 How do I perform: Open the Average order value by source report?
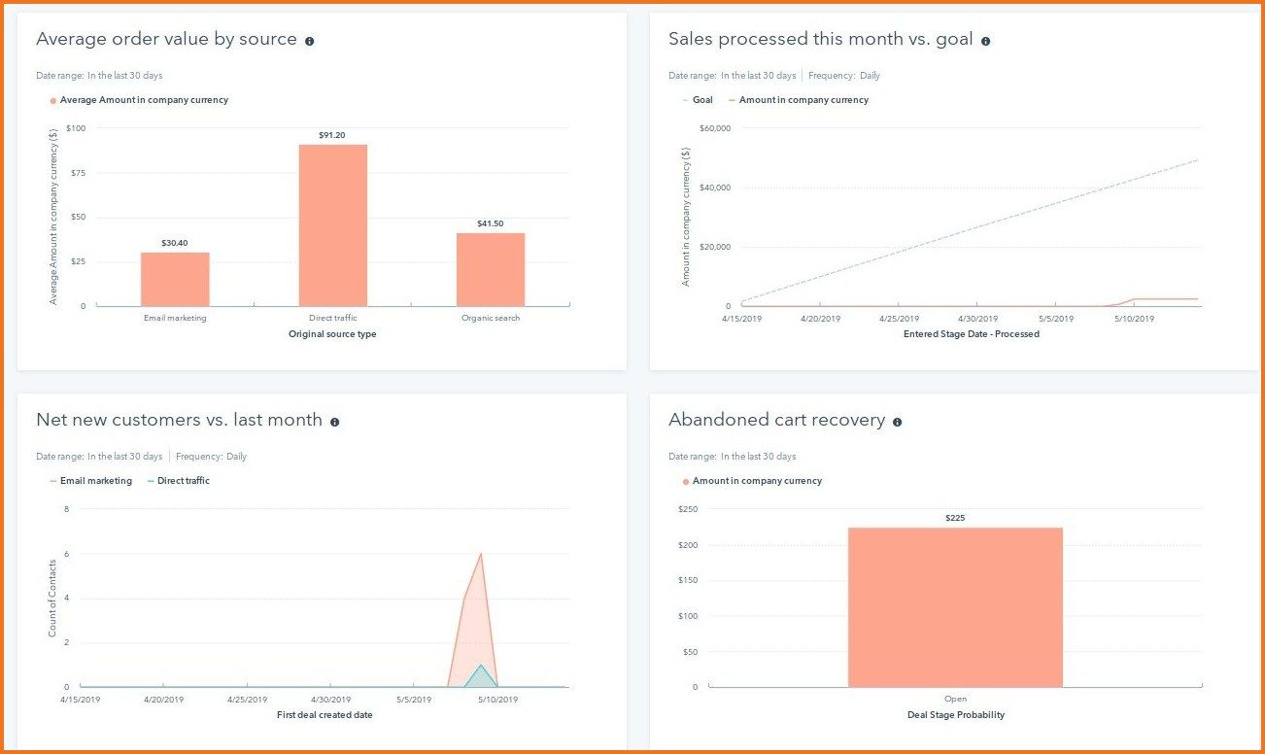click(166, 40)
